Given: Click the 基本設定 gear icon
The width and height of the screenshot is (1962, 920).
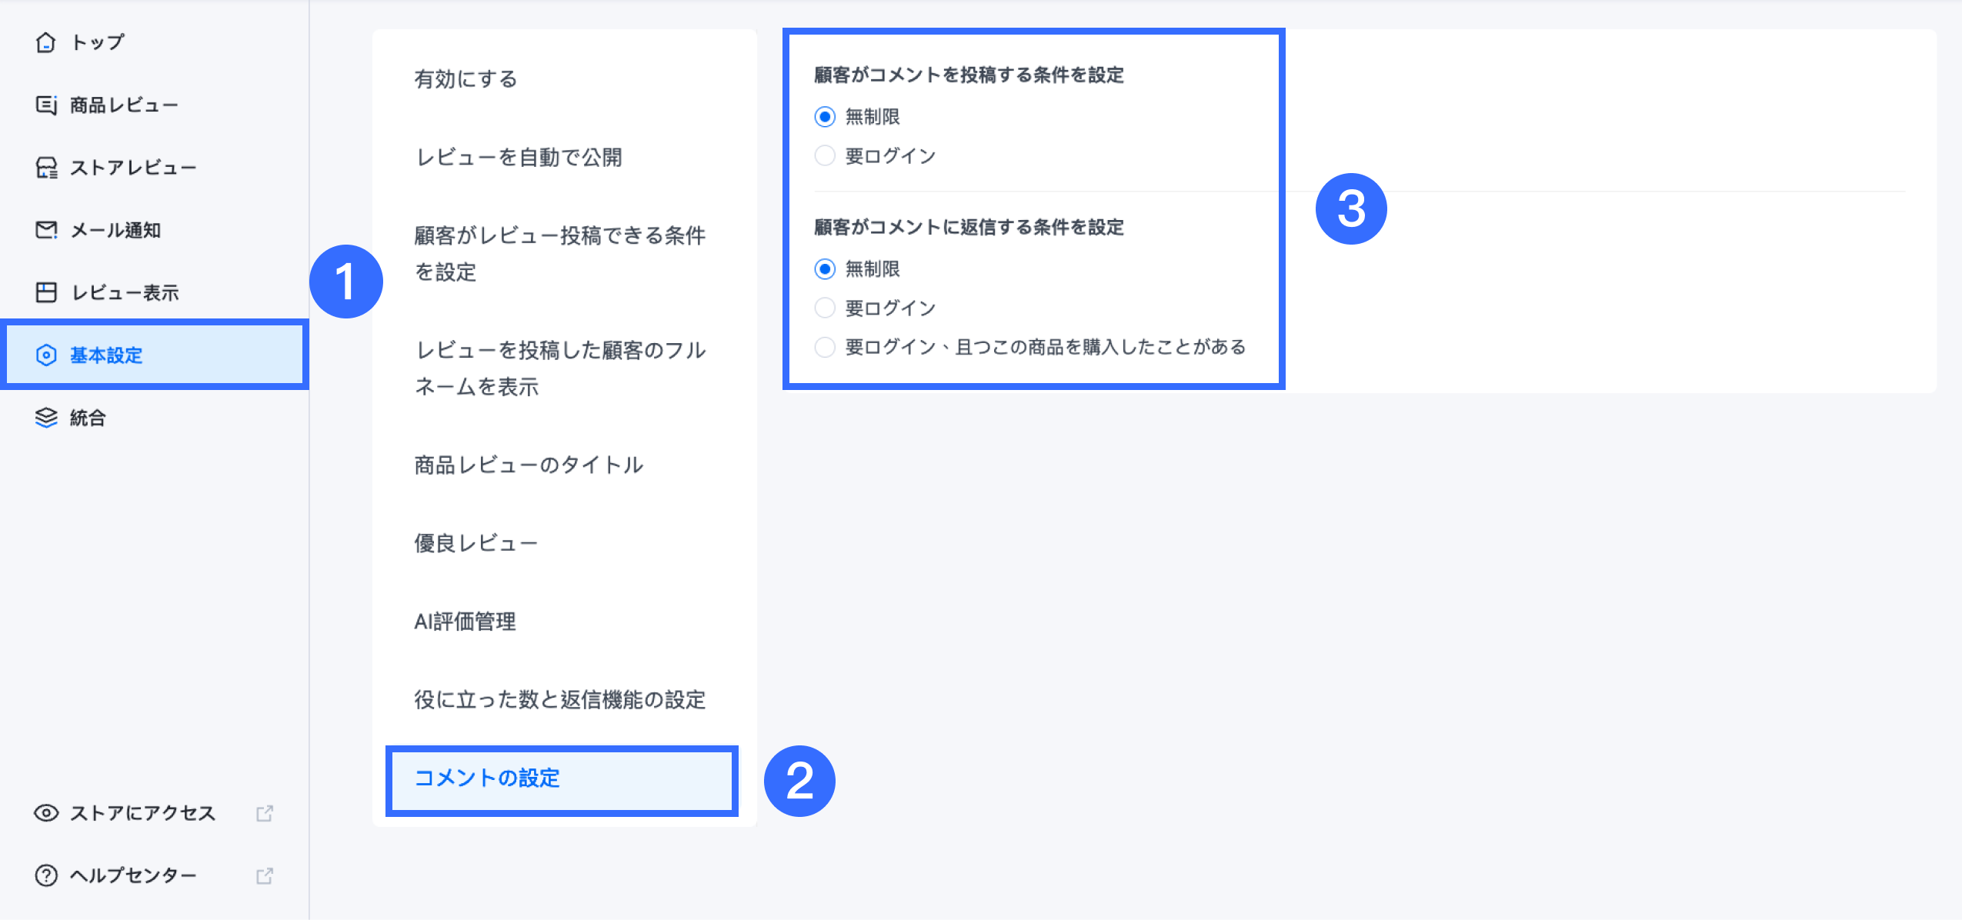Looking at the screenshot, I should coord(46,355).
